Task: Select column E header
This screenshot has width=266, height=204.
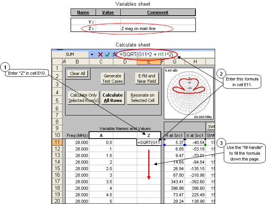Action: (x=148, y=62)
